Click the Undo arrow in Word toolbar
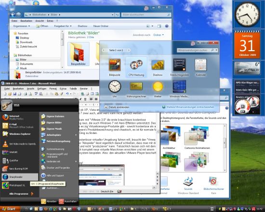The height and width of the screenshot is (212, 265). point(67,94)
